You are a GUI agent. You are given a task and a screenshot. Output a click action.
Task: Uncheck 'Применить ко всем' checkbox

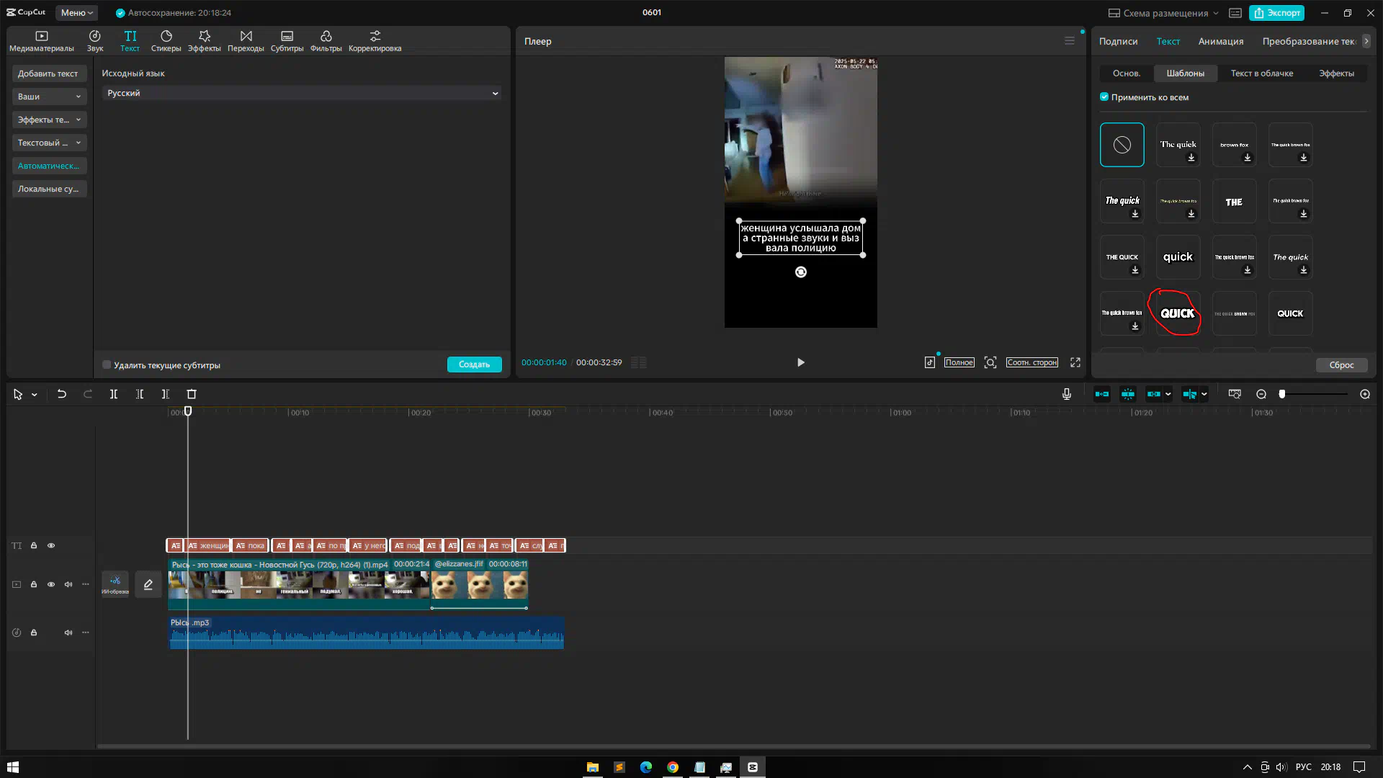pos(1104,97)
